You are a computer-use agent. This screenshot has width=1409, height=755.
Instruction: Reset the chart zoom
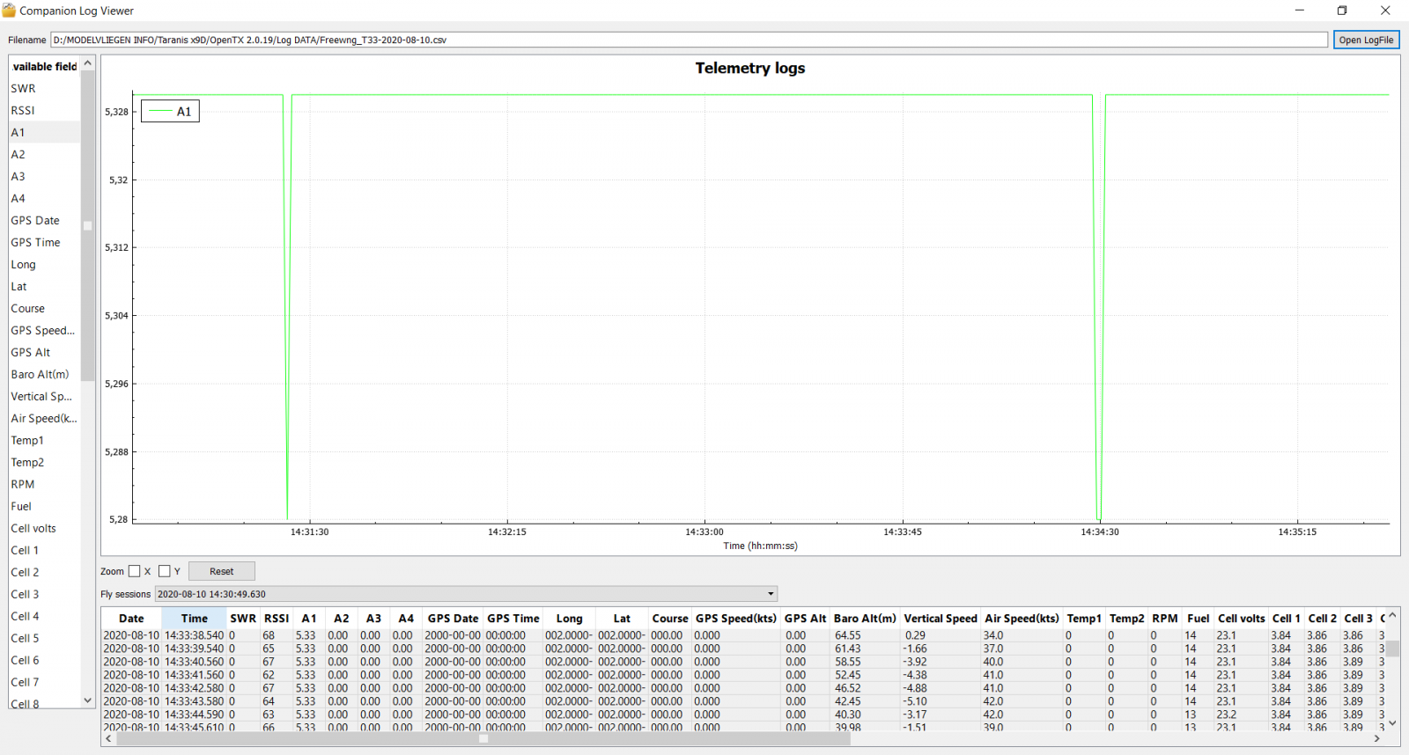(x=222, y=571)
